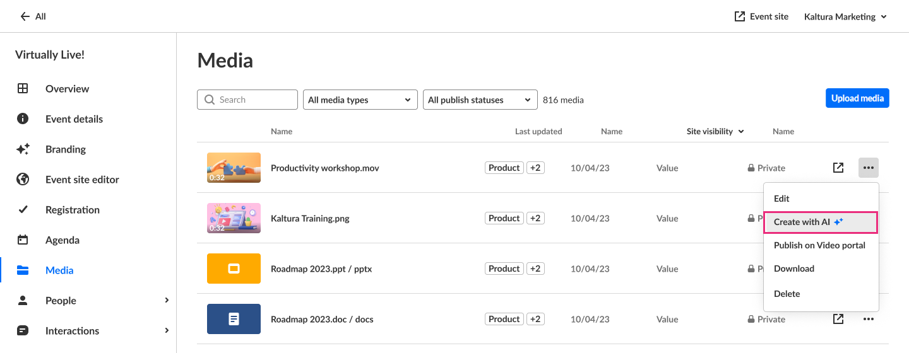Click the Event details info icon
The image size is (909, 353).
tap(23, 119)
